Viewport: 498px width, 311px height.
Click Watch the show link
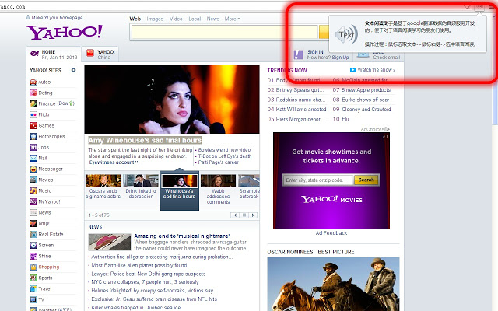point(376,70)
